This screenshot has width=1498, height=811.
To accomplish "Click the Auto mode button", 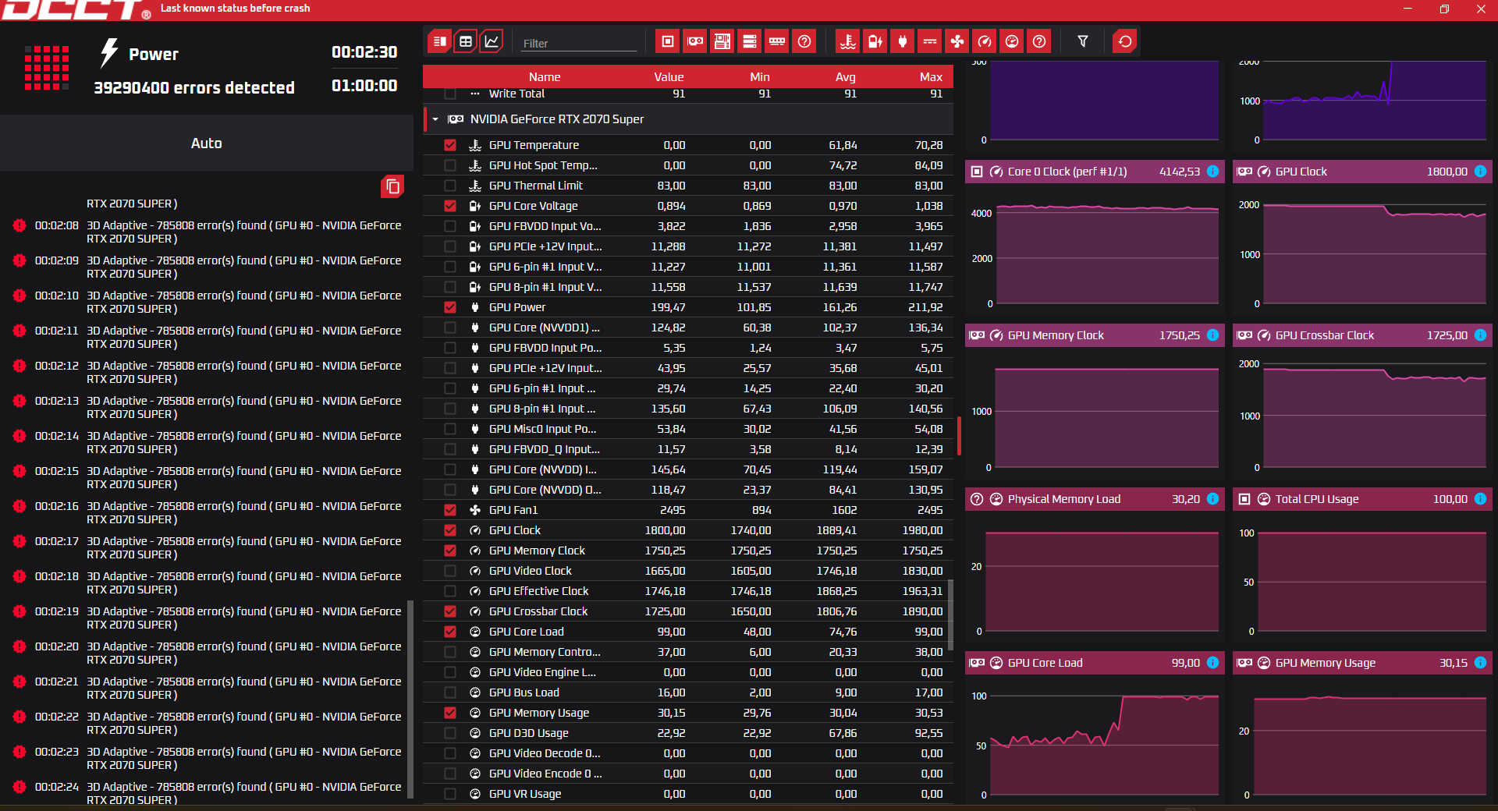I will [x=207, y=143].
